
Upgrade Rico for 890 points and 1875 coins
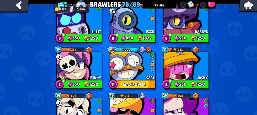pos(132,38)
